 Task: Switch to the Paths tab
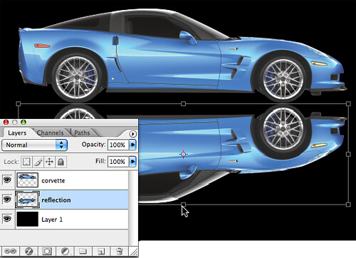(x=82, y=133)
